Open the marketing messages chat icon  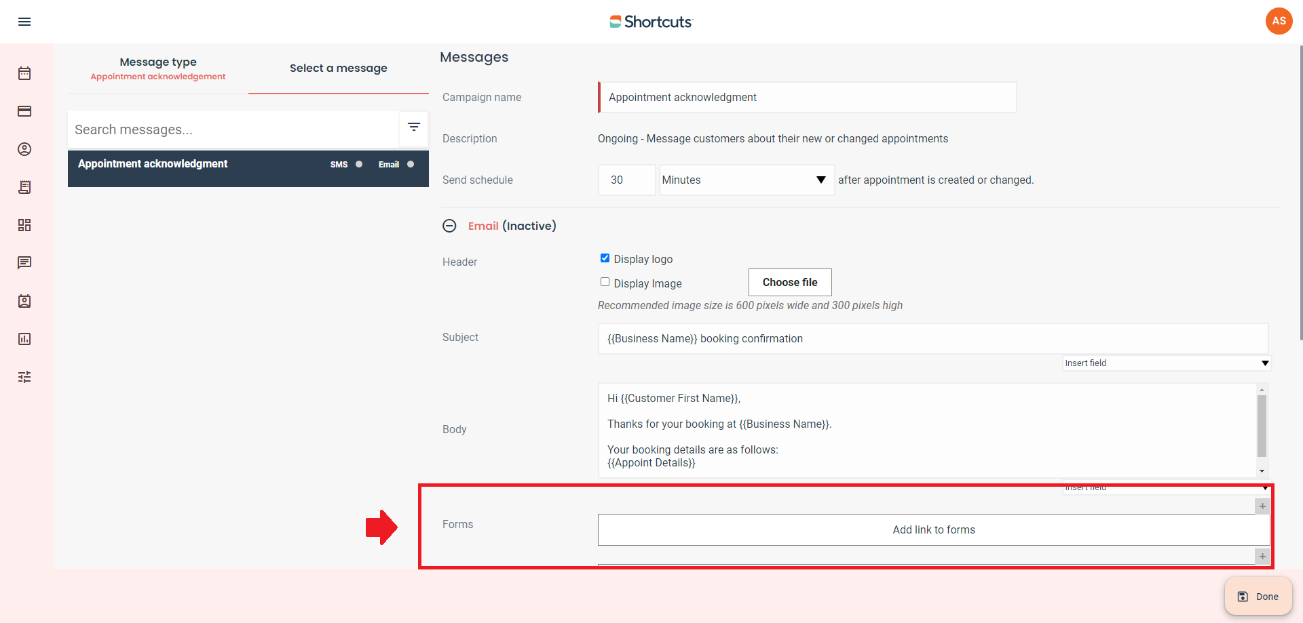tap(24, 263)
